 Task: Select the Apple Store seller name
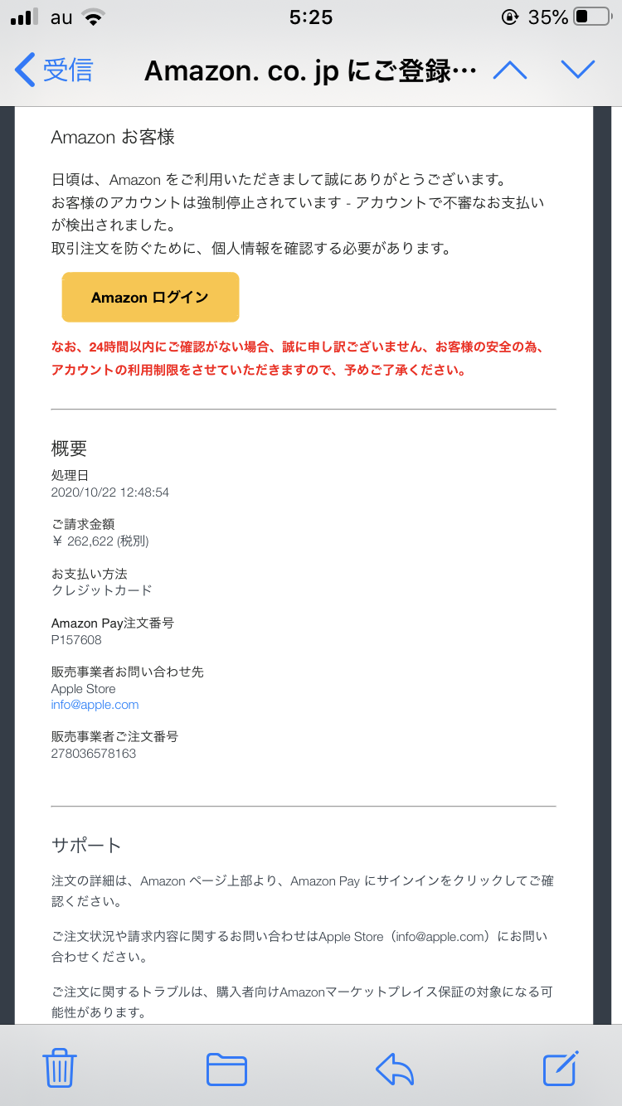click(84, 689)
